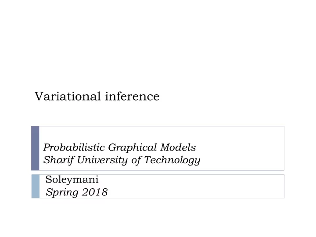
Task: Click the word "Models" in the subtitle
Action: pyautogui.click(x=178, y=147)
